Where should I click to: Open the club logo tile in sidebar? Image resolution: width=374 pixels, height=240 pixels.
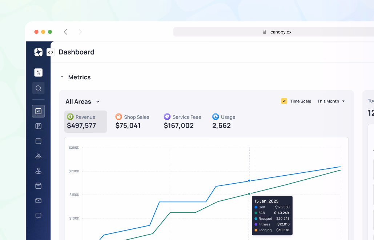[39, 72]
